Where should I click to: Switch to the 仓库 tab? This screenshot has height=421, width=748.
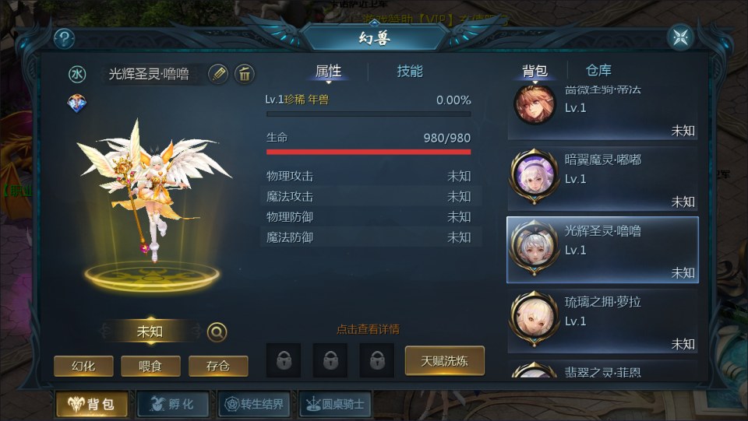coord(598,71)
